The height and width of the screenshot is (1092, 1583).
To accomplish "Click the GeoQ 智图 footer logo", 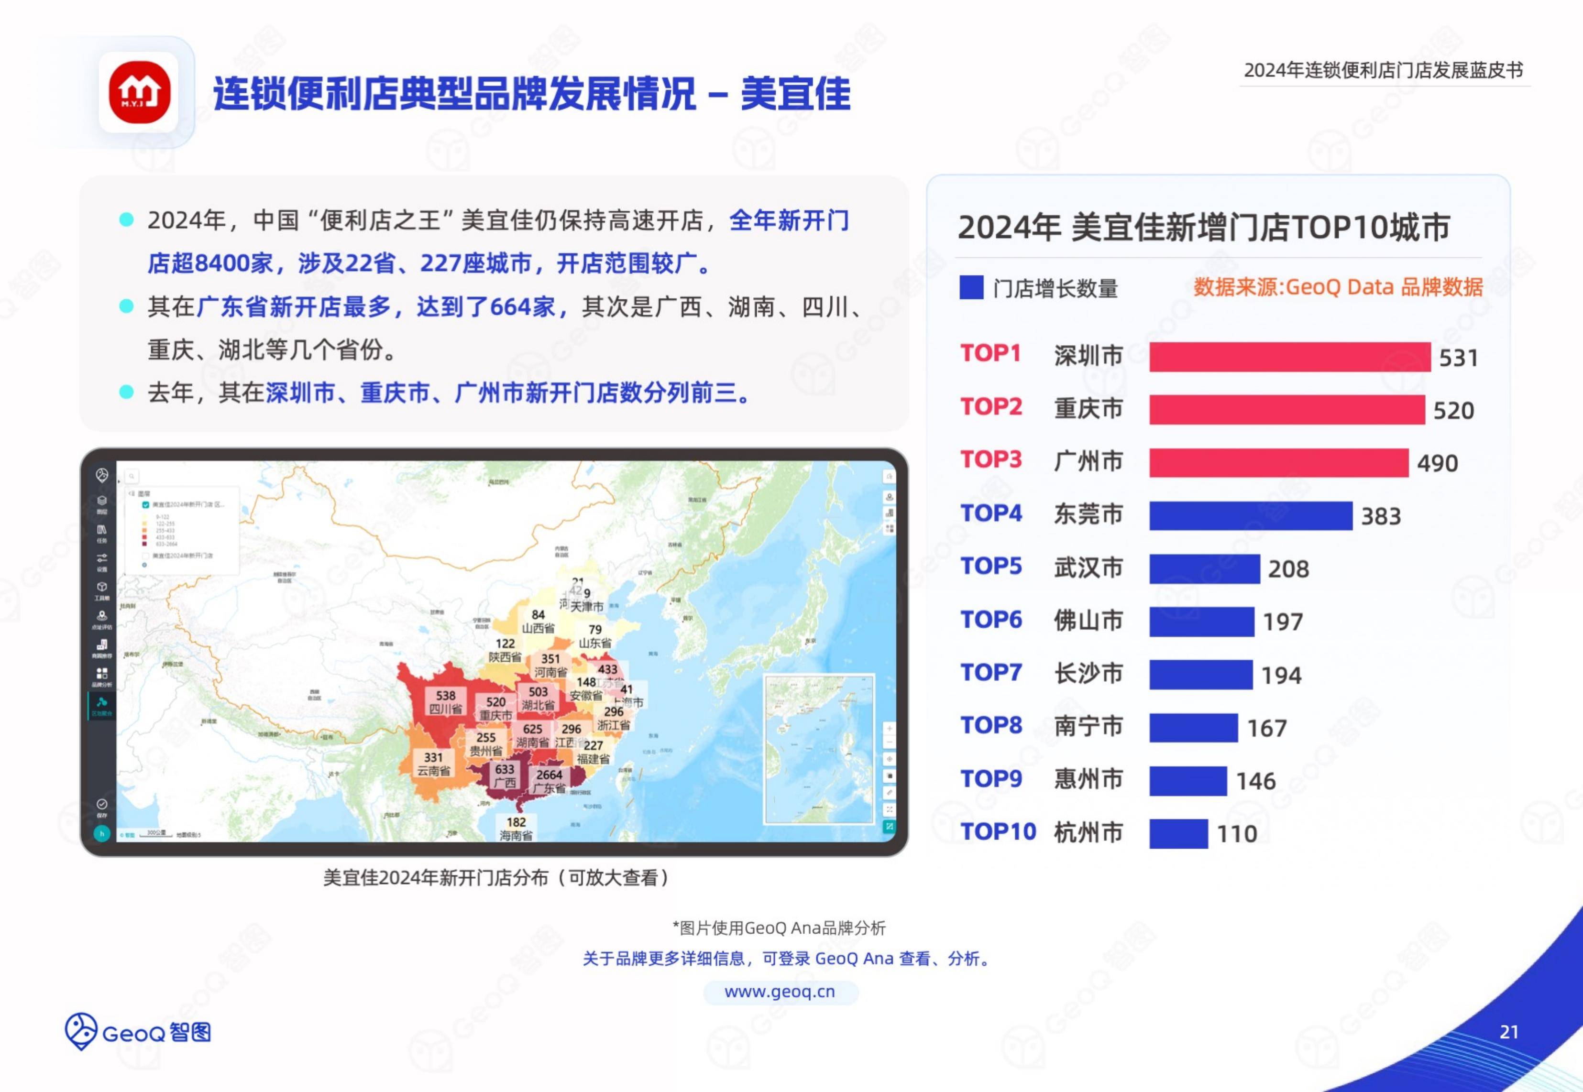I will (x=138, y=1031).
